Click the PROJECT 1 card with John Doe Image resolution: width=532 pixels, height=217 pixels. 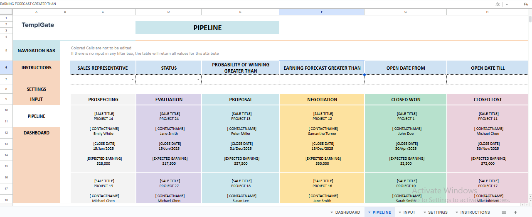[x=406, y=139]
